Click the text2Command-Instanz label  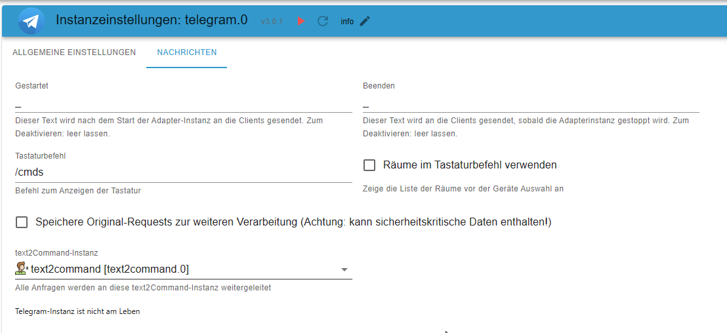point(56,253)
